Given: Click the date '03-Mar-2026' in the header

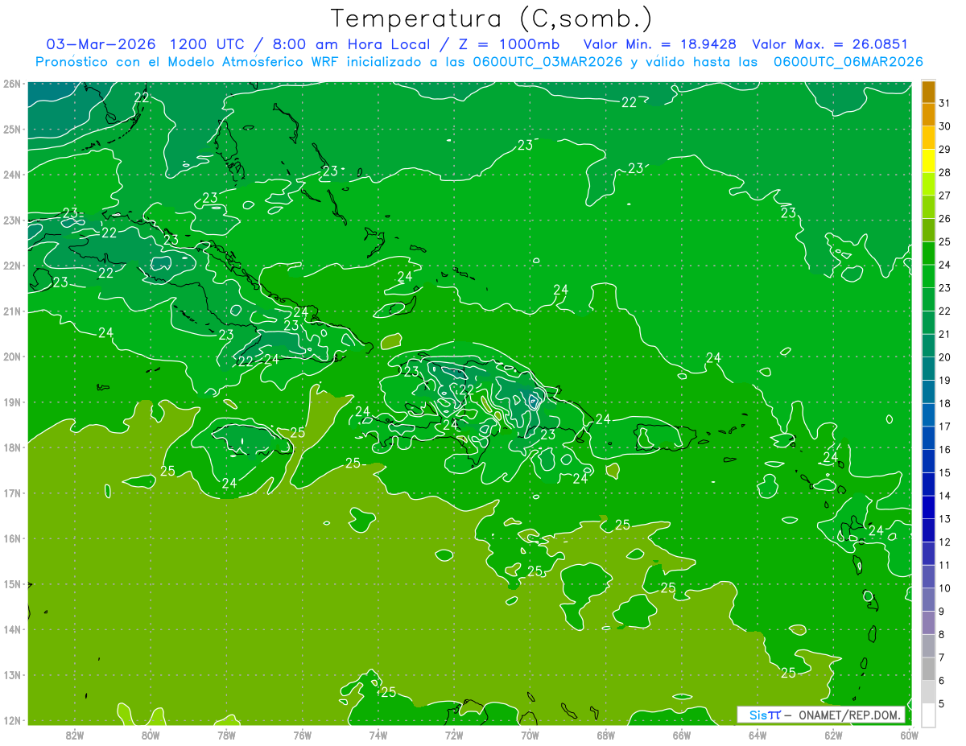Looking at the screenshot, I should 101,44.
